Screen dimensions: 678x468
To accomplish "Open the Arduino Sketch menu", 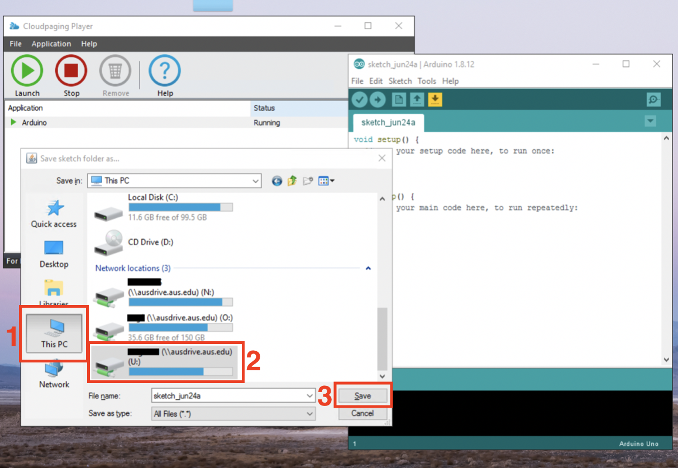I will [400, 81].
